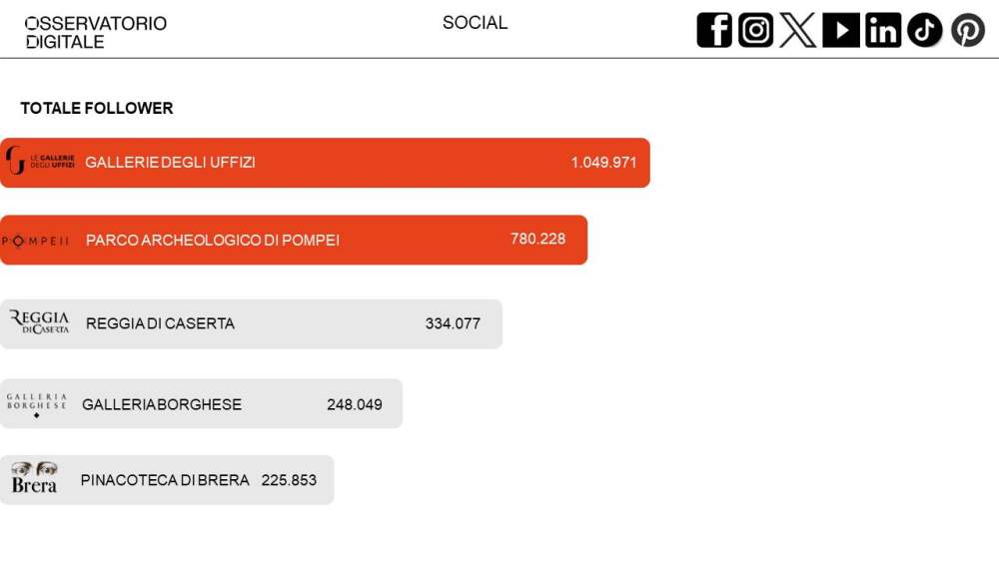Click the Pompeii logo in second bar
Viewport: 999px width, 561px height.
pyautogui.click(x=35, y=241)
